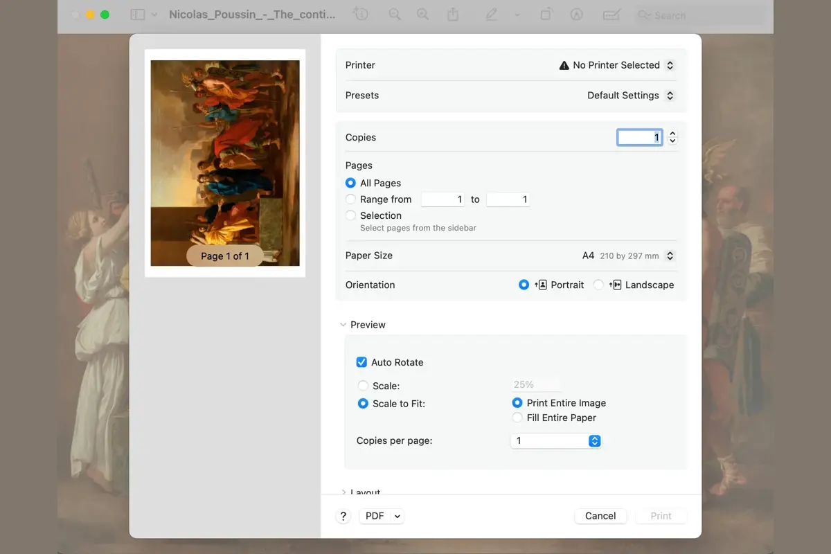Image resolution: width=831 pixels, height=554 pixels.
Task: Select the All Pages radio button
Action: pos(350,183)
